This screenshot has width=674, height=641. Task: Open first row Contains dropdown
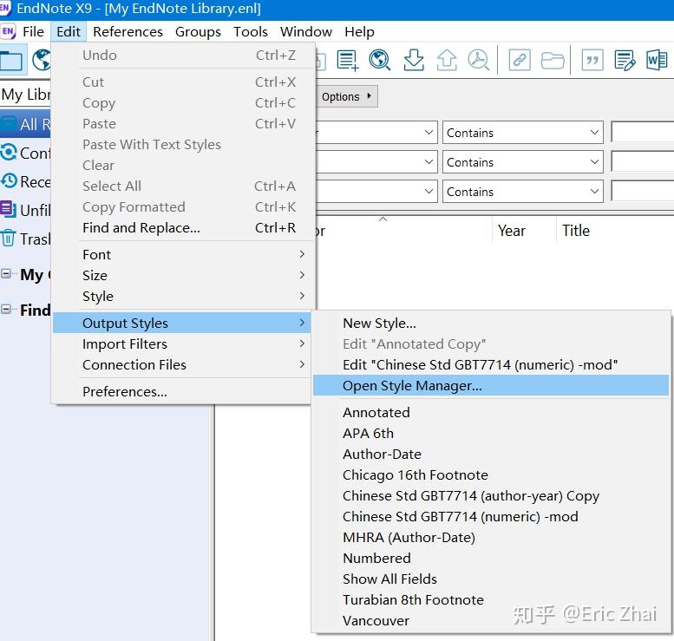pyautogui.click(x=523, y=133)
